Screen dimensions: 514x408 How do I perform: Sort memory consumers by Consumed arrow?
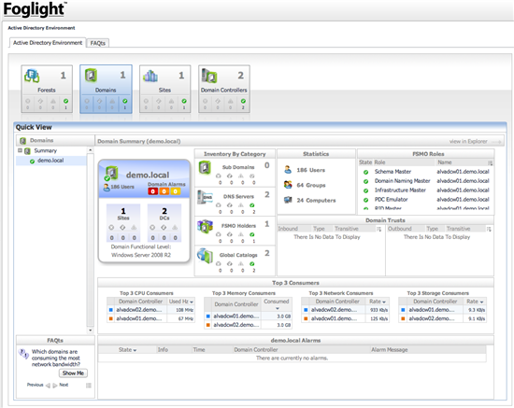[x=278, y=308]
